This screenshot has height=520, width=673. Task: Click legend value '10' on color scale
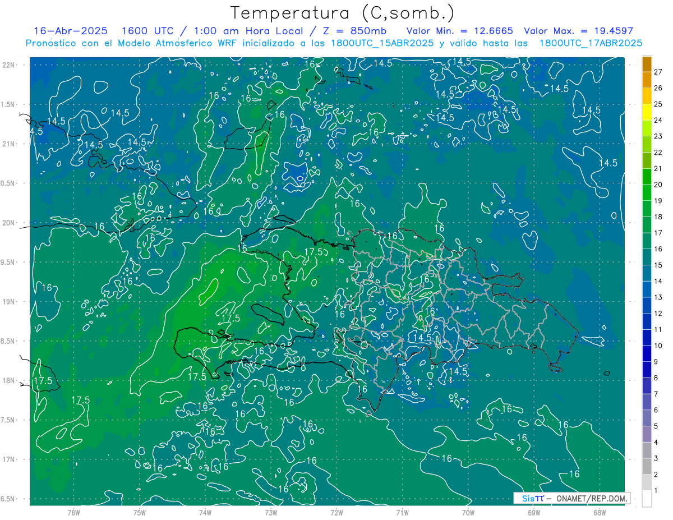coord(658,346)
